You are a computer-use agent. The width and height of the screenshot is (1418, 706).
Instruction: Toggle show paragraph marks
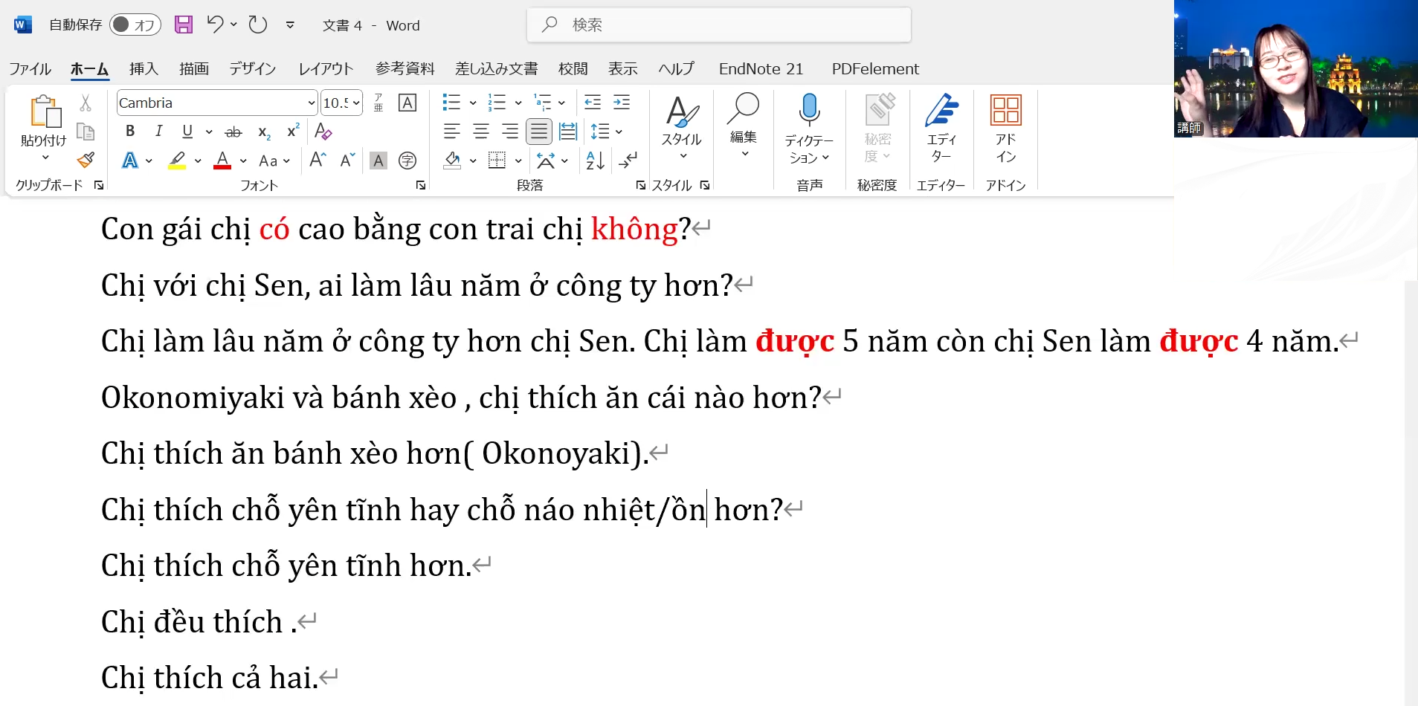click(x=628, y=161)
